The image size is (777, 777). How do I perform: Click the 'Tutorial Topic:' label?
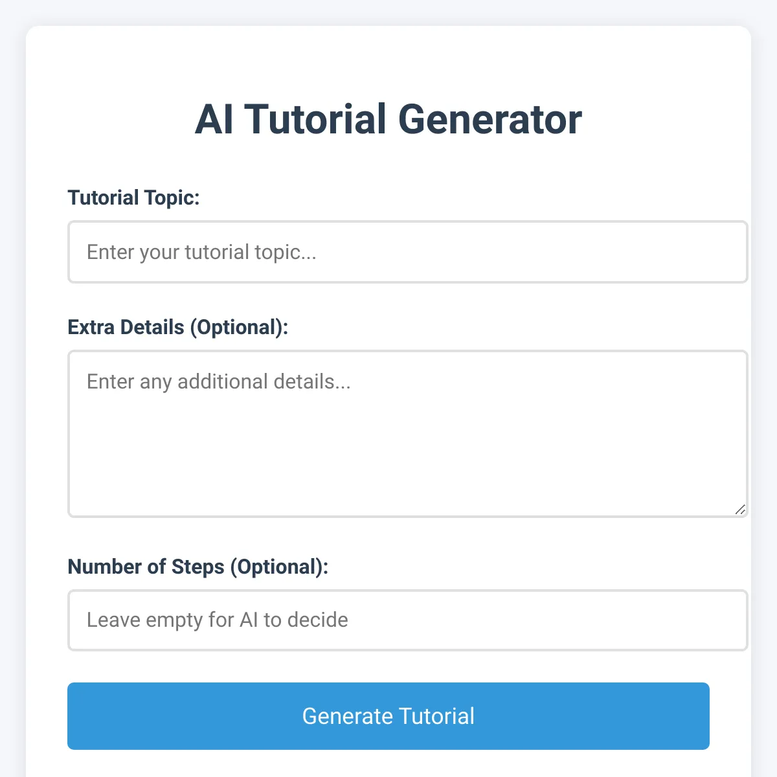(x=134, y=197)
